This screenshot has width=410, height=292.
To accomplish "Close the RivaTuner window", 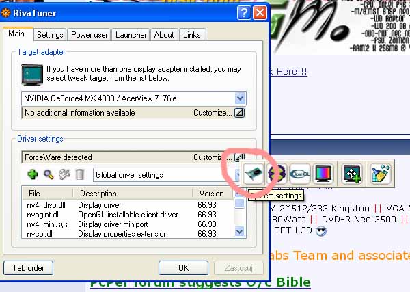I will click(x=260, y=12).
